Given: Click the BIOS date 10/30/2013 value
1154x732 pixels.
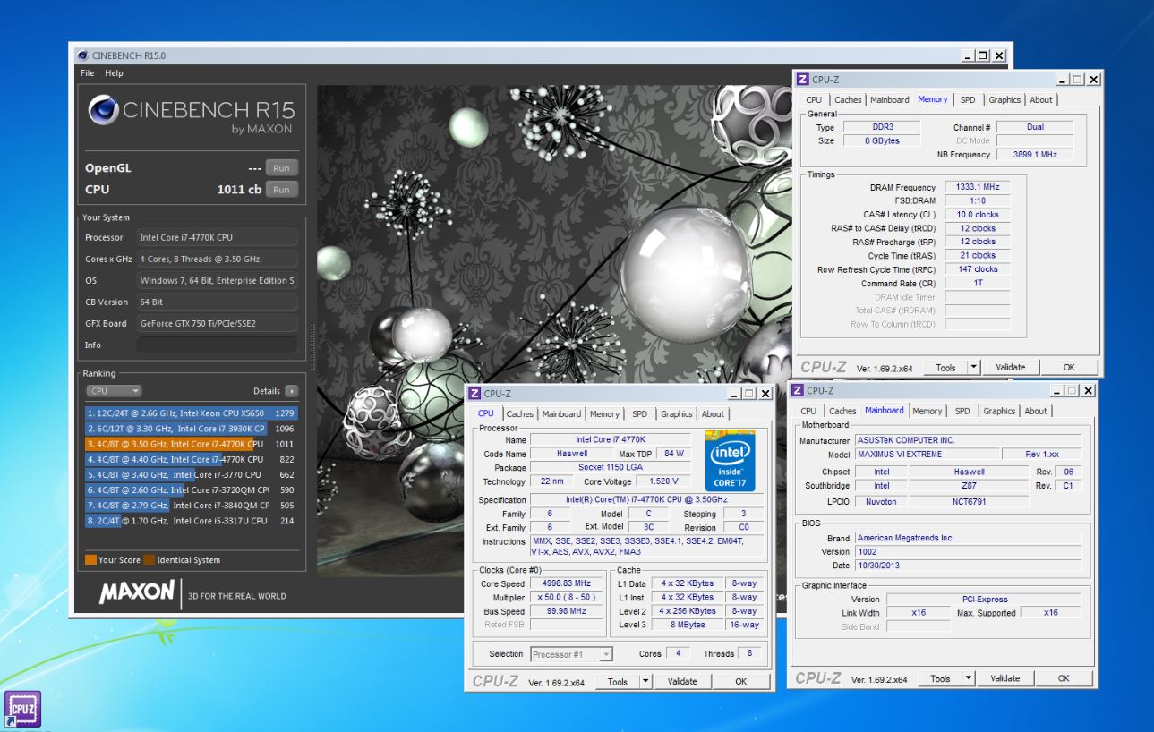Looking at the screenshot, I should pyautogui.click(x=967, y=566).
